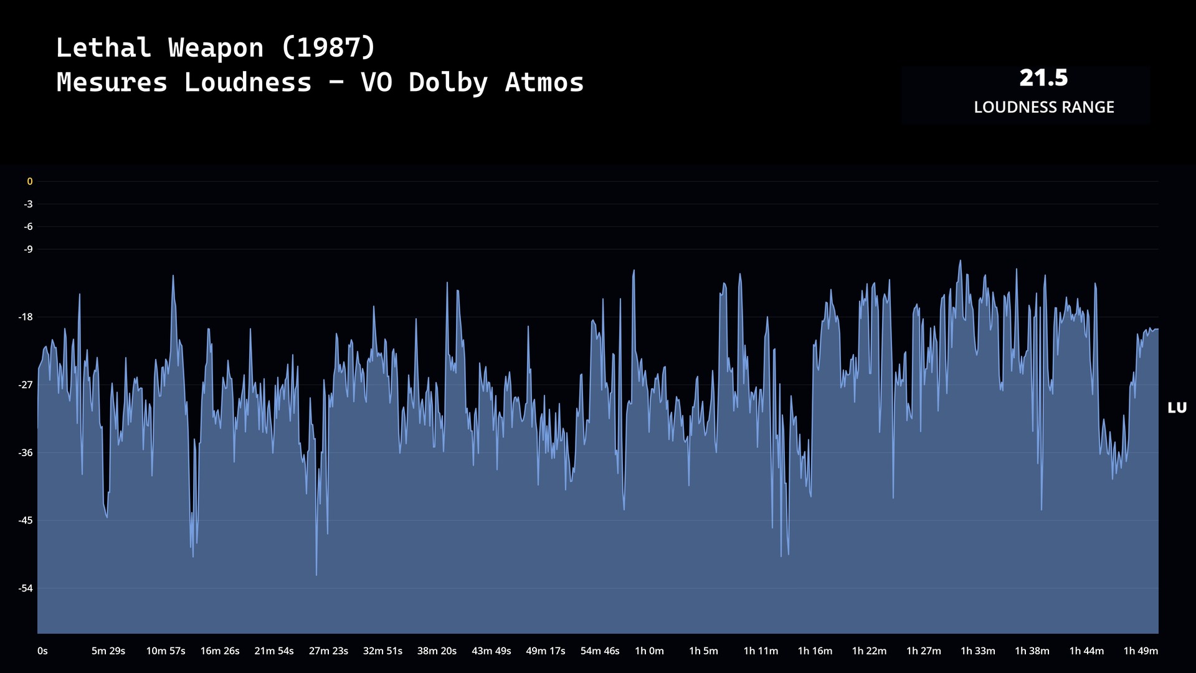
Task: Click the 1h 33m time label
Action: (978, 651)
